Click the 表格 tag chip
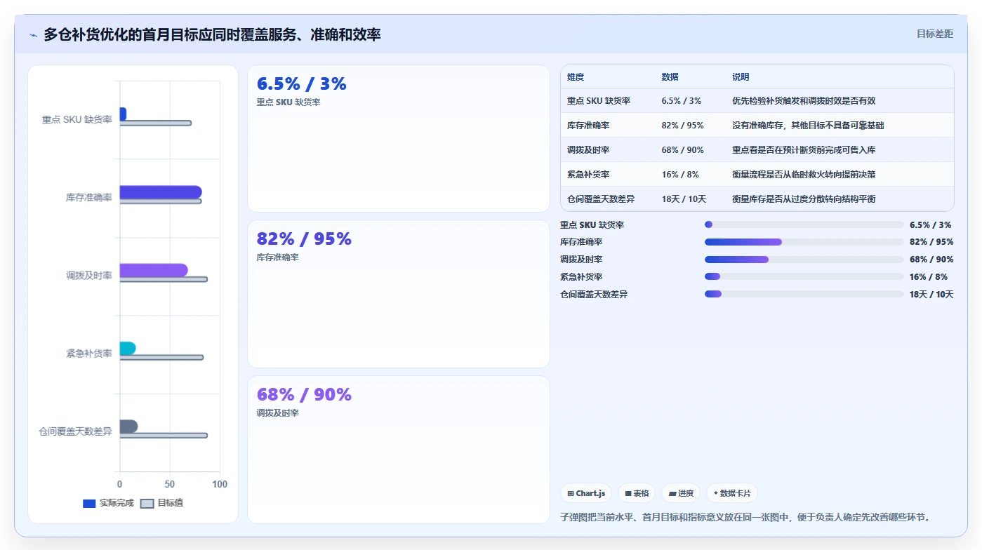Image resolution: width=982 pixels, height=550 pixels. point(637,493)
